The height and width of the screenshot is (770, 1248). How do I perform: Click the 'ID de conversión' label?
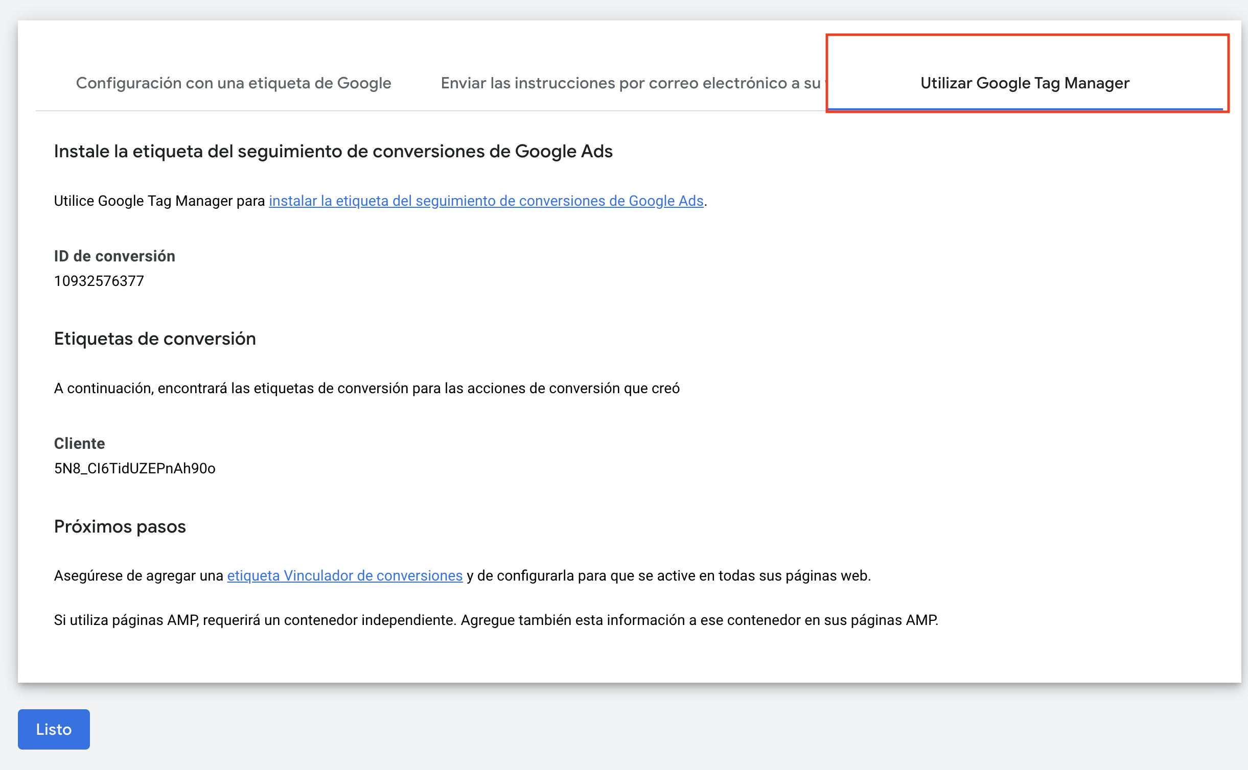[x=114, y=256]
